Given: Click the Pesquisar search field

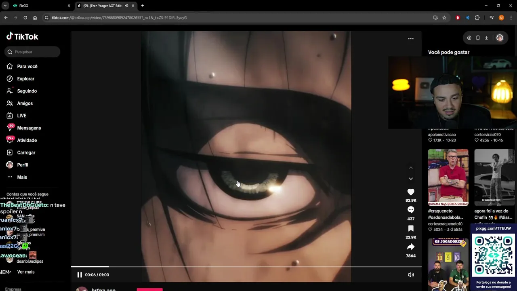Looking at the screenshot, I should [x=33, y=52].
